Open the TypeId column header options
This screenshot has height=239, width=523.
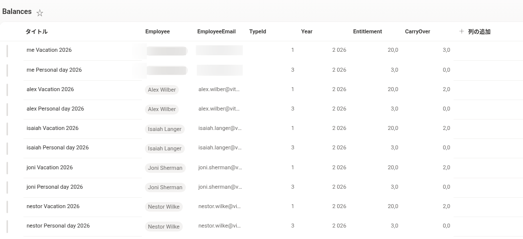257,31
